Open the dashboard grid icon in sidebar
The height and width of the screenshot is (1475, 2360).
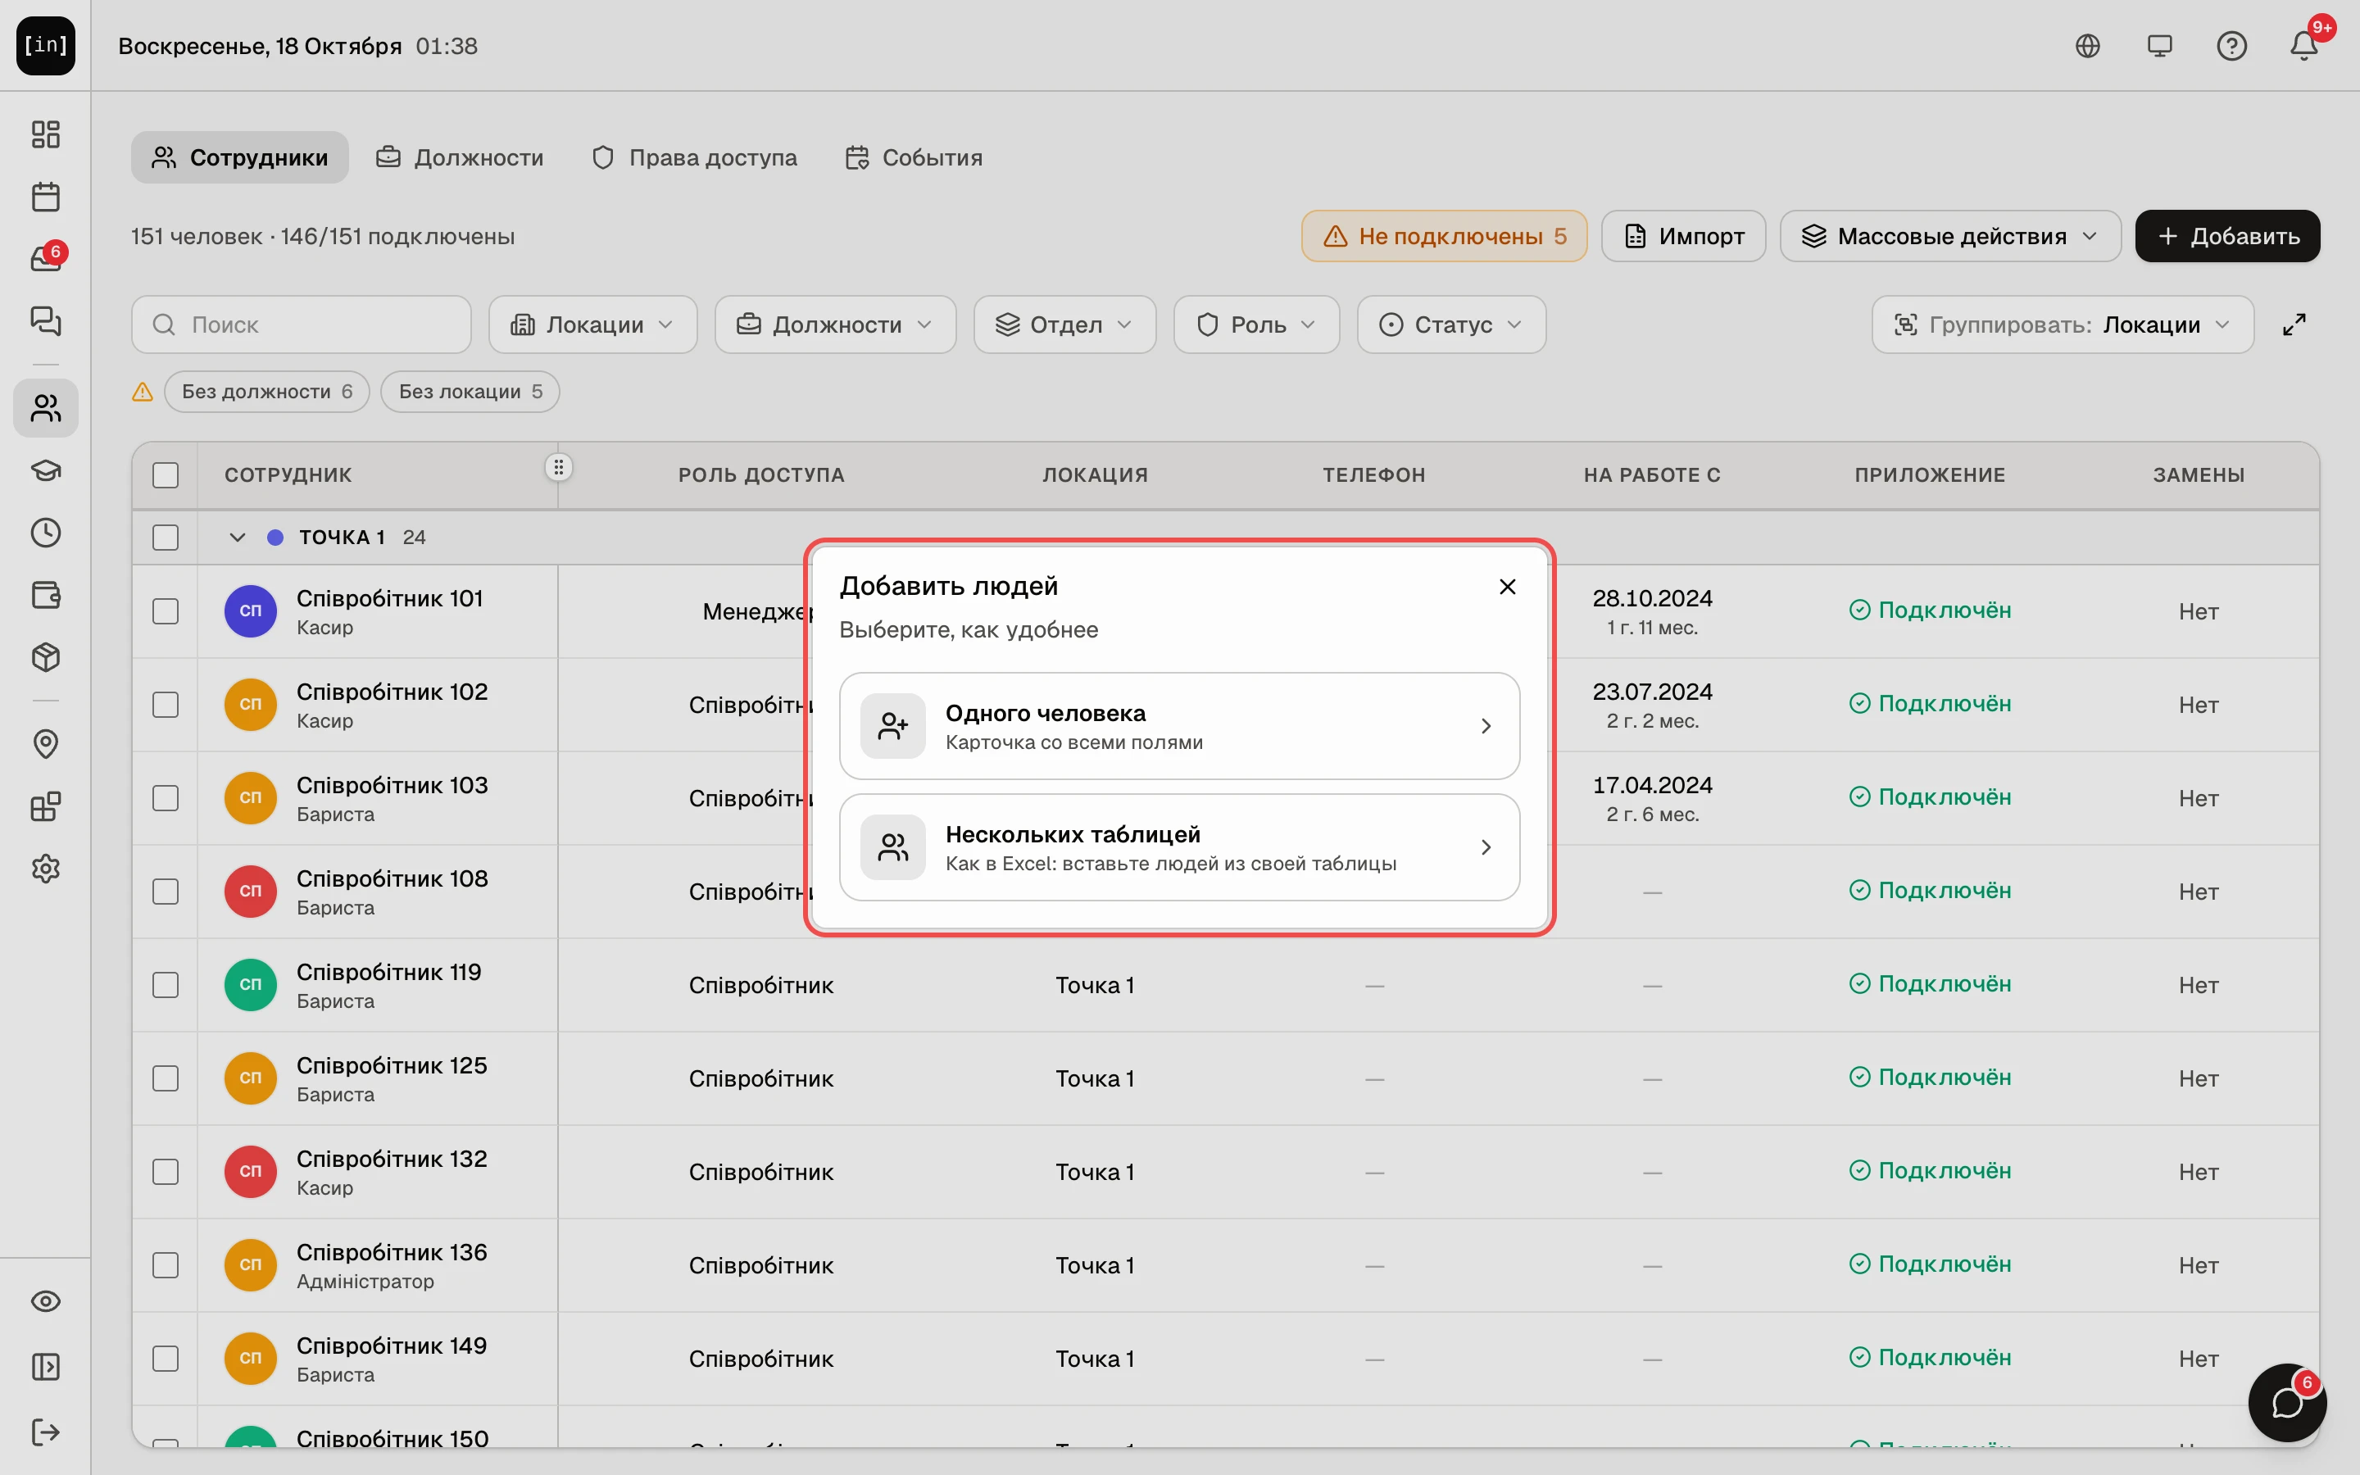(x=46, y=134)
